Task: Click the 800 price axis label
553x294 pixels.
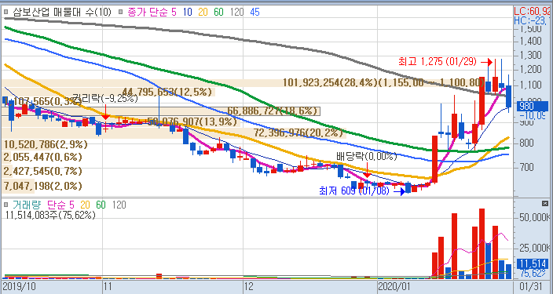Action: [x=526, y=143]
